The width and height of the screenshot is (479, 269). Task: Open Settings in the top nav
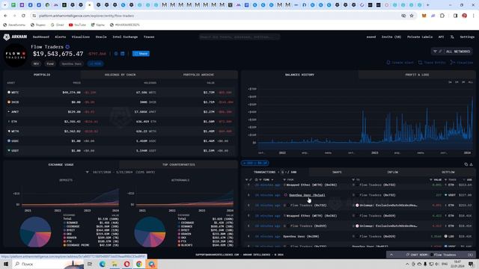(467, 37)
